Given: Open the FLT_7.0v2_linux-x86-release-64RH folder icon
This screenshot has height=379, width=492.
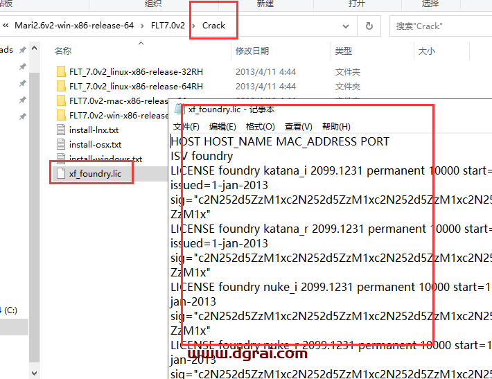Looking at the screenshot, I should click(x=61, y=86).
